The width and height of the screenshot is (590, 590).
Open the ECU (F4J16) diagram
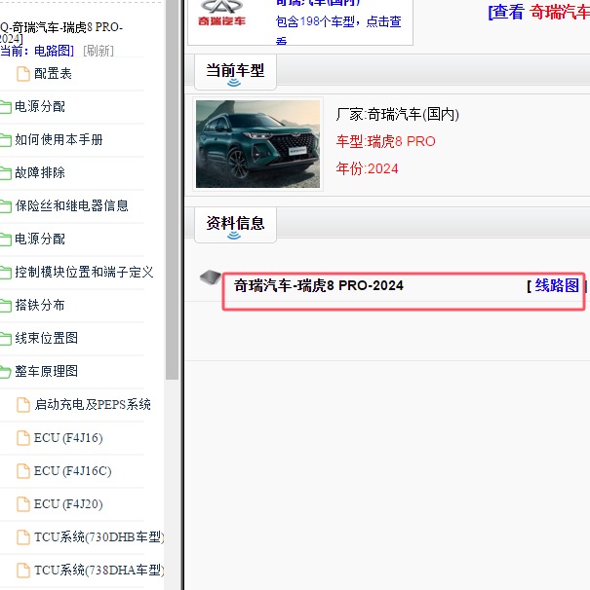point(68,437)
